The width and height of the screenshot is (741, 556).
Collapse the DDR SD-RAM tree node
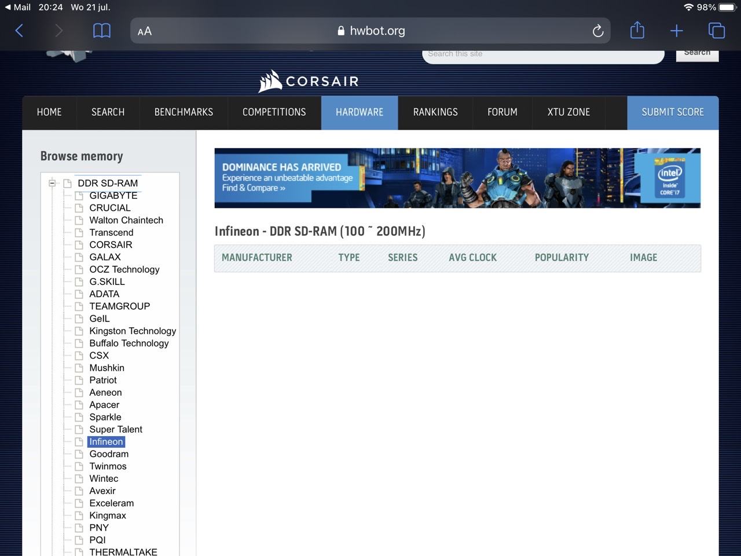pos(52,183)
